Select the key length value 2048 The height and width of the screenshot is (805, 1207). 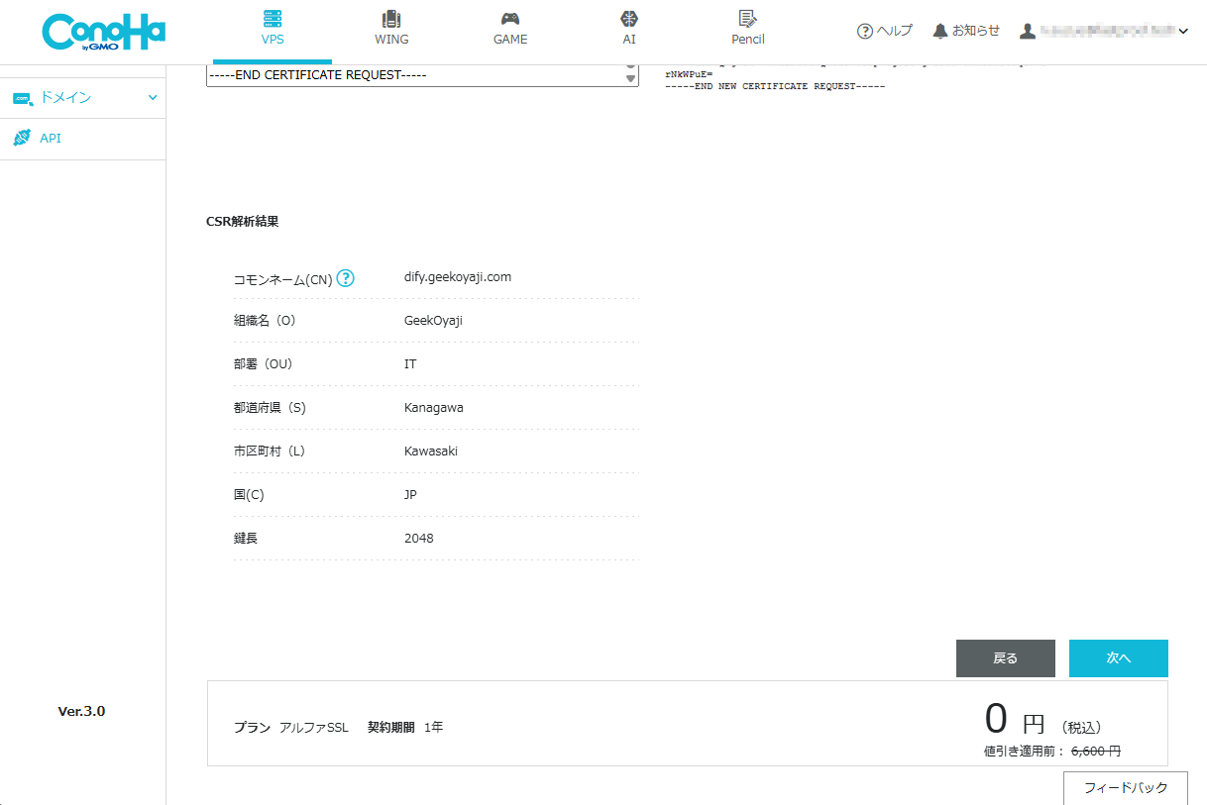418,539
